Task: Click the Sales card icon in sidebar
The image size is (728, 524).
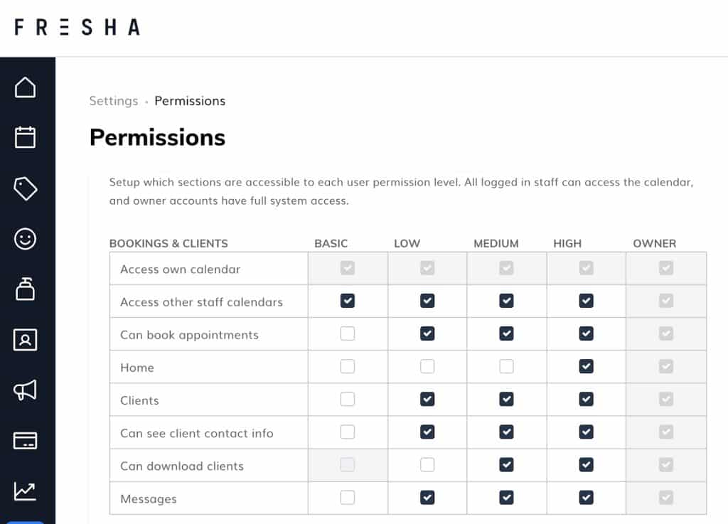Action: (x=26, y=441)
